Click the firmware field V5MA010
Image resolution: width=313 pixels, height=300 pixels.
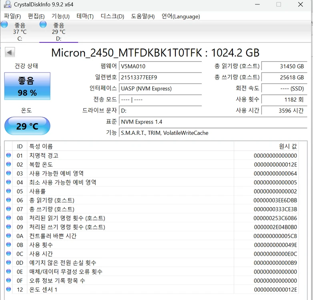coord(160,66)
